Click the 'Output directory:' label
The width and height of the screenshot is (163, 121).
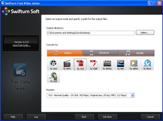tap(55, 28)
